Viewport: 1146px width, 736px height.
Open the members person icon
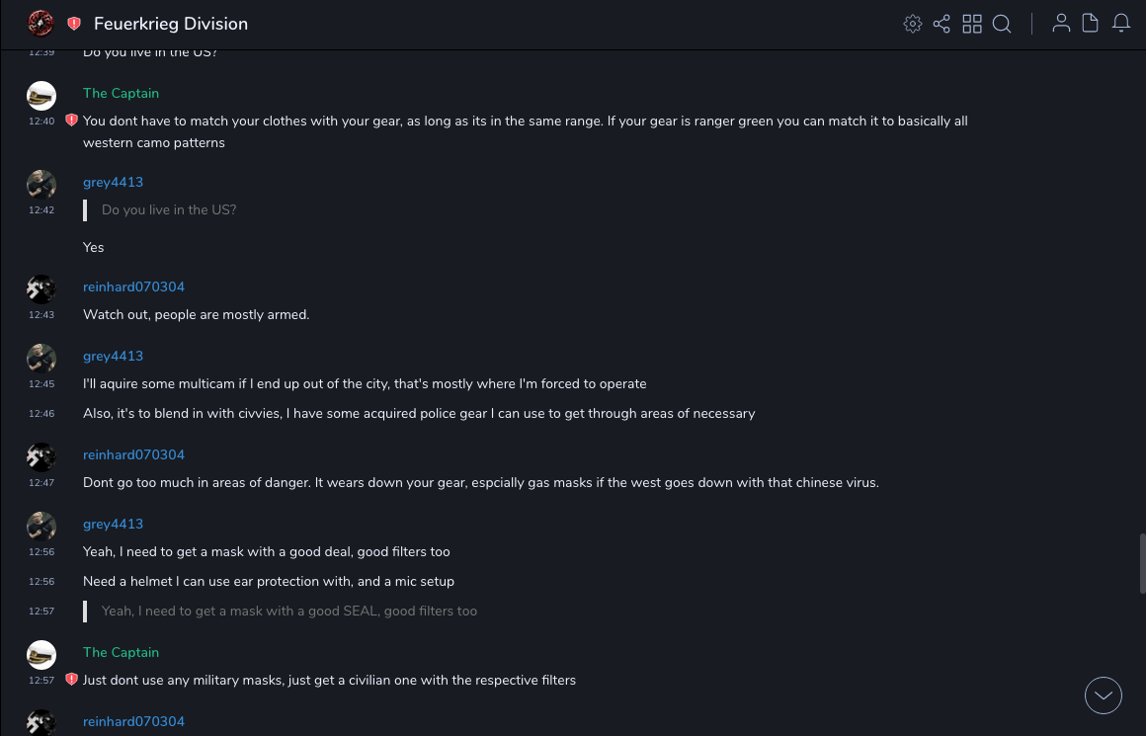1061,24
